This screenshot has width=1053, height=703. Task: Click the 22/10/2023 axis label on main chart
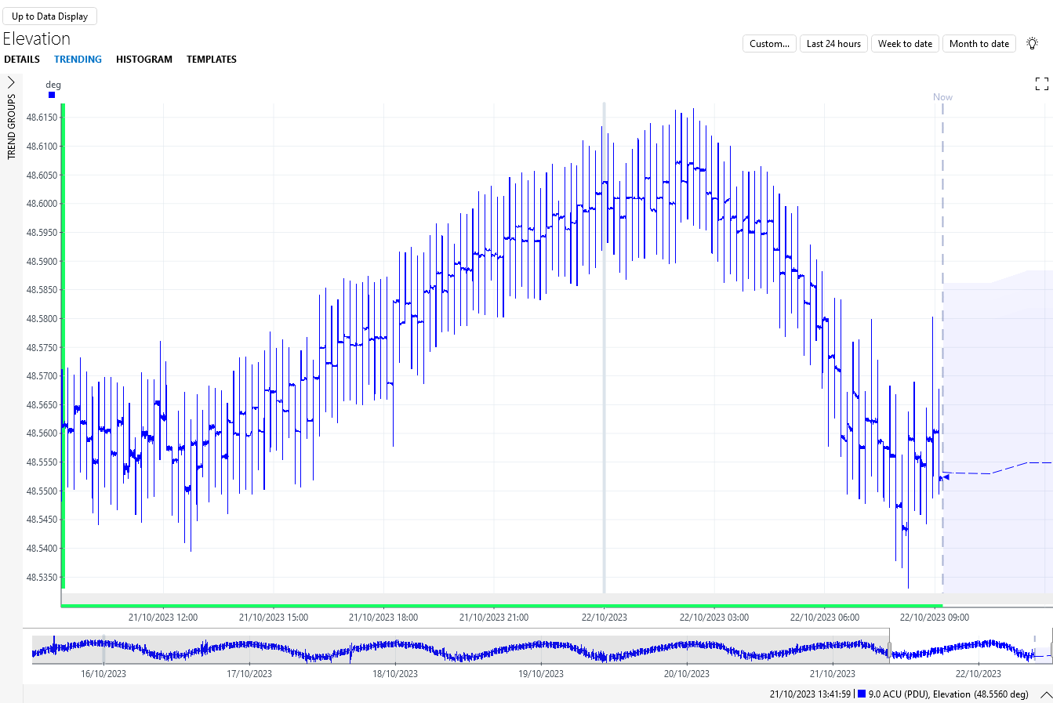coord(604,618)
